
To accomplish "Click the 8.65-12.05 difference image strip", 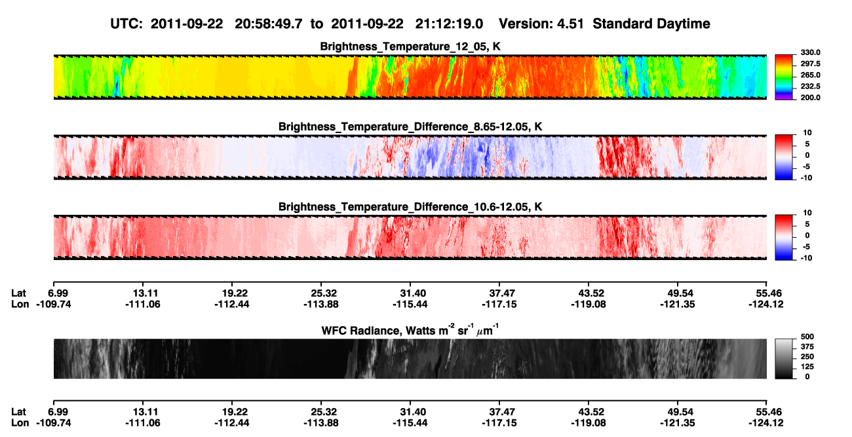I will (x=410, y=157).
